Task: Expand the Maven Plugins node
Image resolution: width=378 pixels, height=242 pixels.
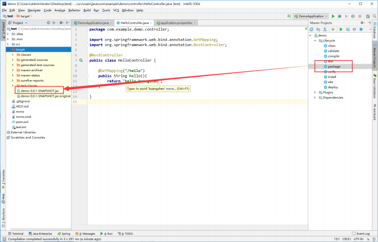Action: [x=315, y=92]
